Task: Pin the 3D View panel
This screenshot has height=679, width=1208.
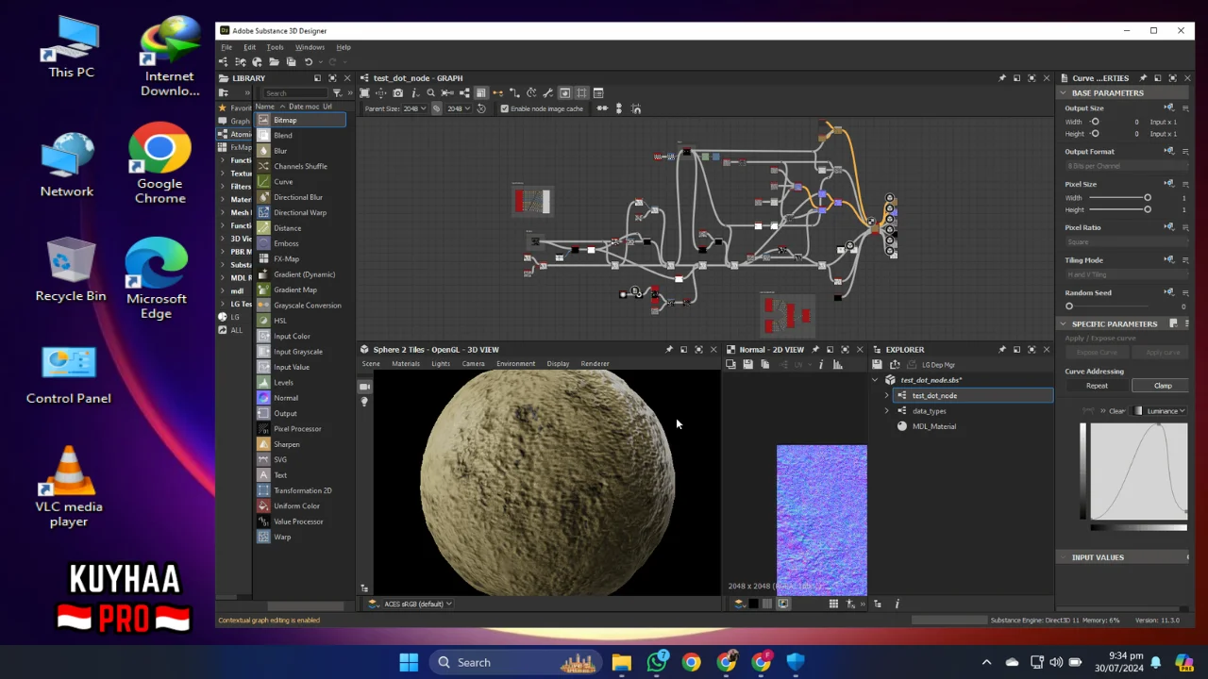Action: point(669,350)
